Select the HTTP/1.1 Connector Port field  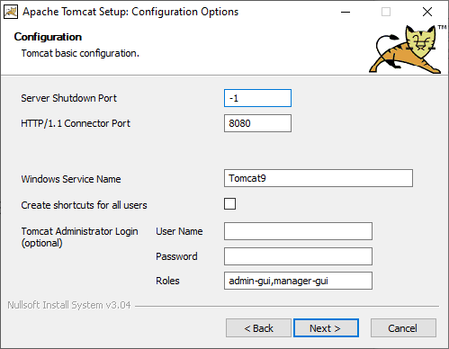click(x=257, y=123)
